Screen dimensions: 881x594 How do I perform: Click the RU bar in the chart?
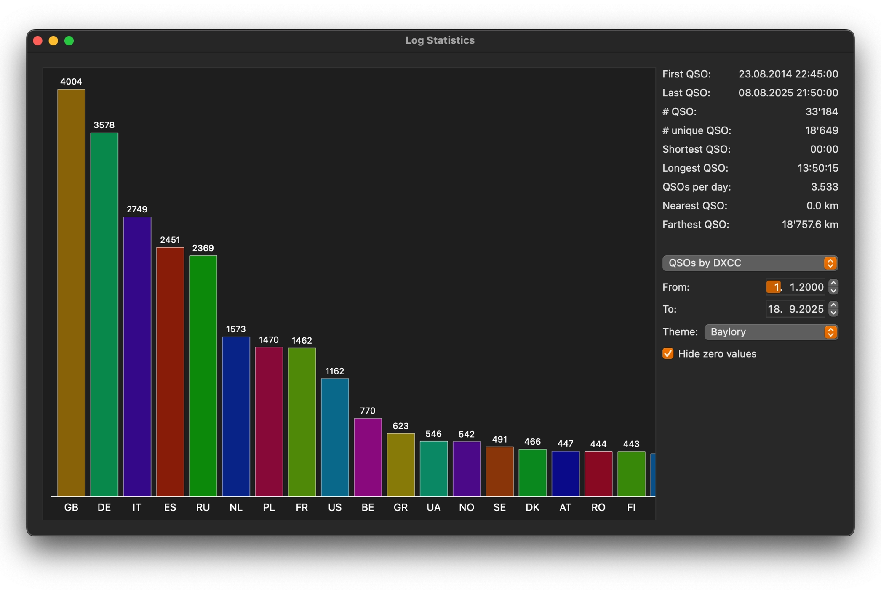click(x=203, y=376)
